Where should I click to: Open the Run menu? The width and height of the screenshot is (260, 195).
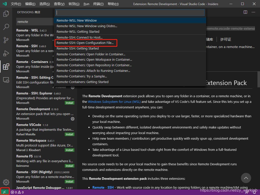(x=86, y=4)
